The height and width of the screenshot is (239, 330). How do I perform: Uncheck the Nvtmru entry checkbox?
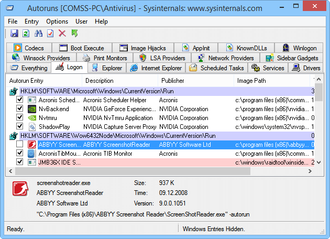(x=19, y=117)
